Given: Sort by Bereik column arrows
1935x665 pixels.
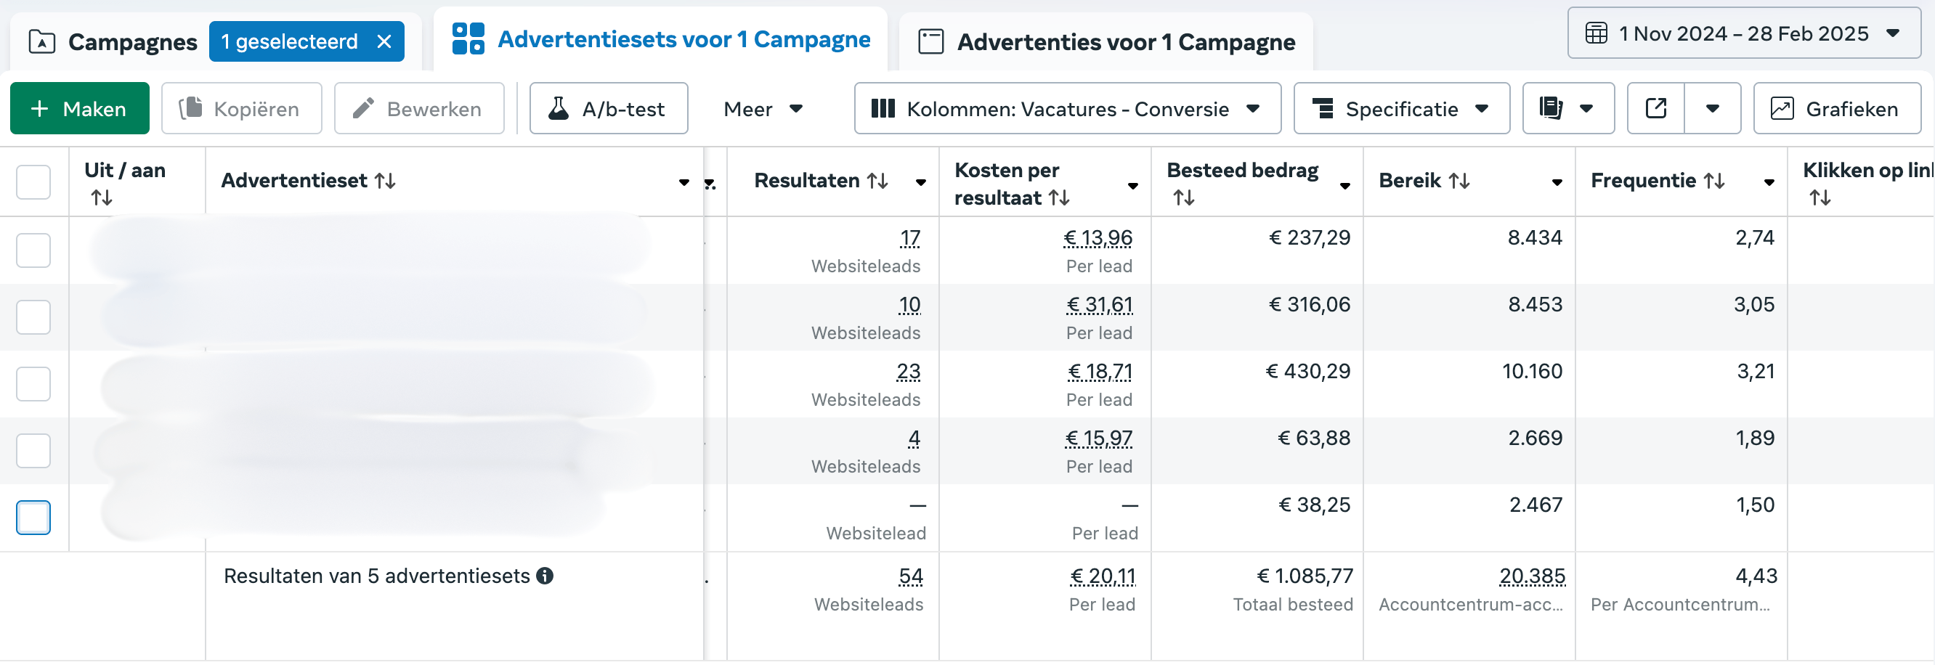Looking at the screenshot, I should pos(1459,181).
